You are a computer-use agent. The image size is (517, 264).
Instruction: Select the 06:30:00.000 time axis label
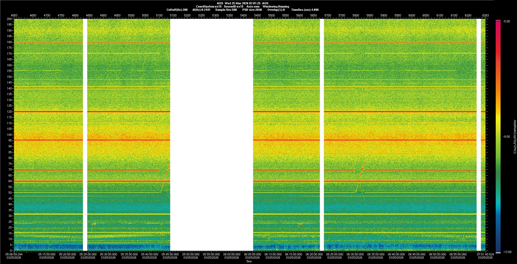(x=355, y=254)
